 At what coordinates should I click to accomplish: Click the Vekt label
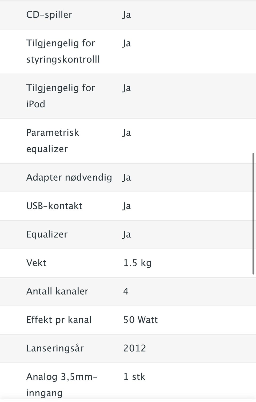click(x=36, y=263)
